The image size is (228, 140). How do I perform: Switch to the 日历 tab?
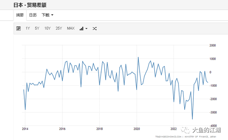click(33, 15)
